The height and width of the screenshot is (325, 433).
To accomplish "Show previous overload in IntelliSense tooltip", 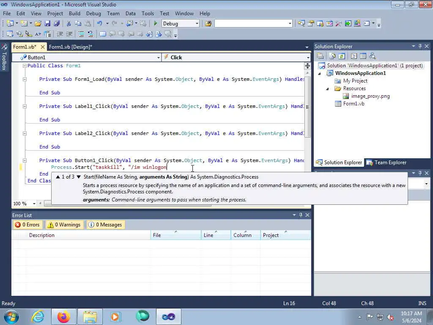I will (58, 177).
